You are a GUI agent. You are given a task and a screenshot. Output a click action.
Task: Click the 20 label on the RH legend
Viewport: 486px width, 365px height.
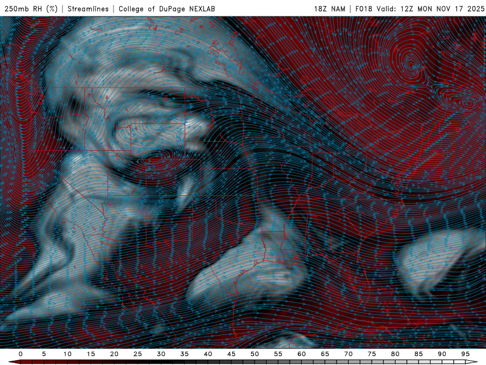point(114,354)
